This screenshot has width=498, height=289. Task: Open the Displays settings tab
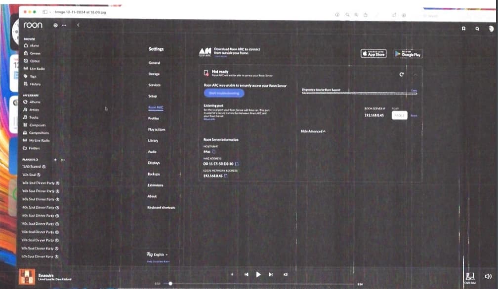(154, 163)
